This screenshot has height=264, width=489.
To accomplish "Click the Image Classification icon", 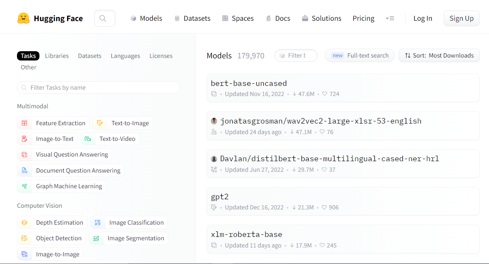I will [x=97, y=223].
